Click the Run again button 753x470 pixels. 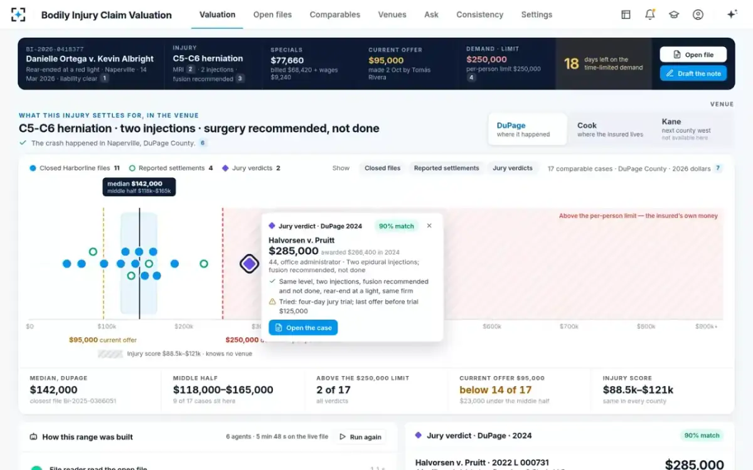pyautogui.click(x=360, y=437)
